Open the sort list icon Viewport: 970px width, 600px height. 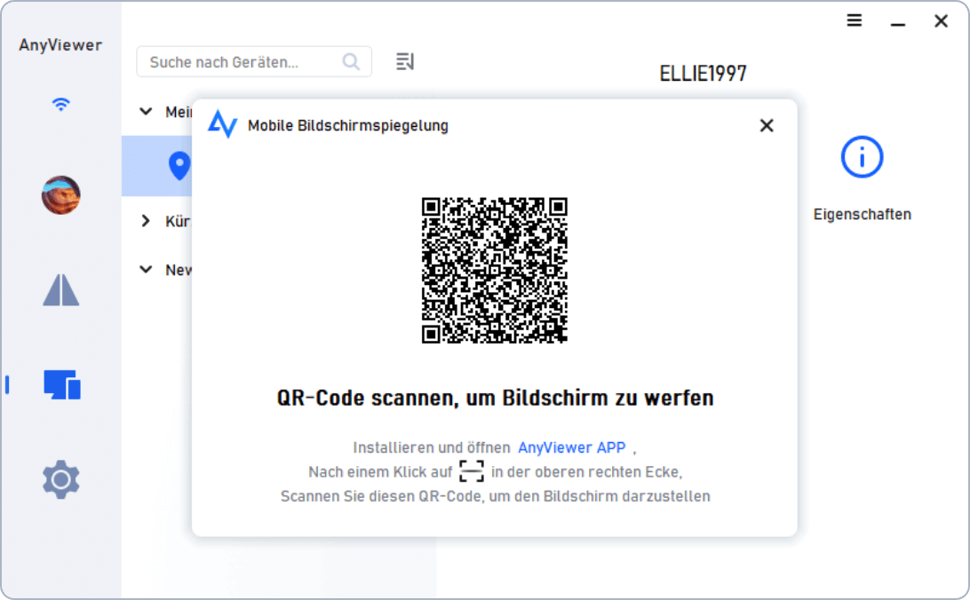pos(405,62)
